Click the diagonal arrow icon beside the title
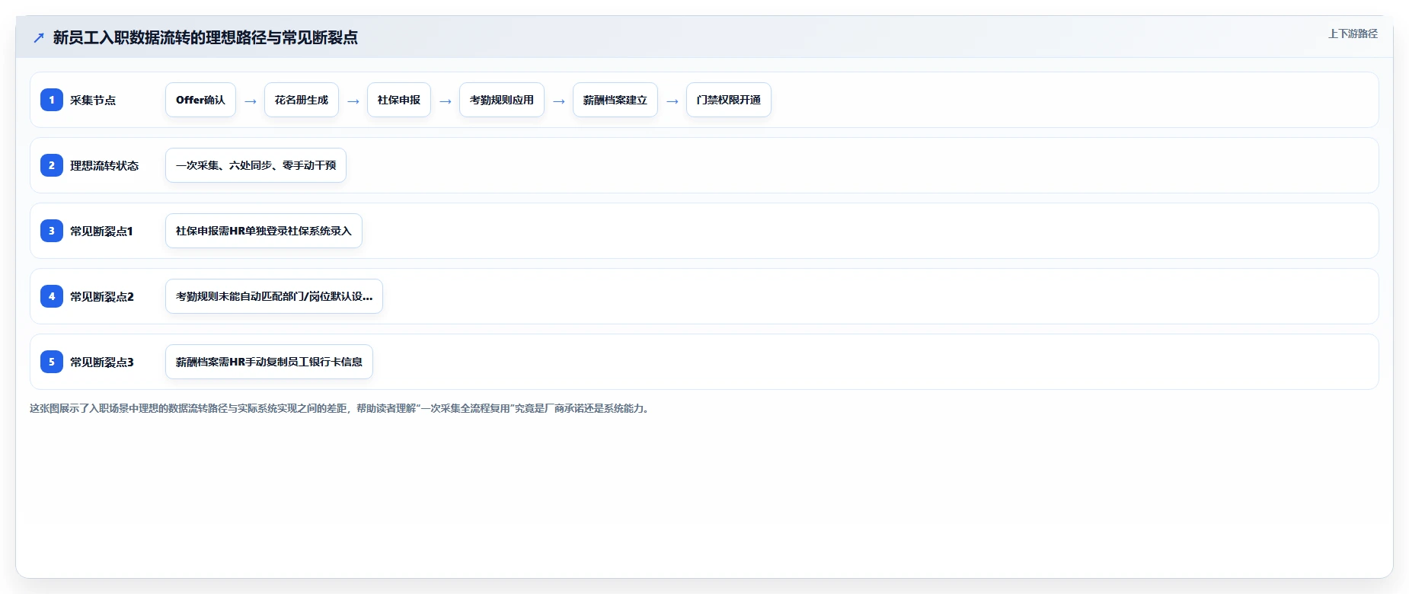Screen dimensions: 1409x594 39,37
